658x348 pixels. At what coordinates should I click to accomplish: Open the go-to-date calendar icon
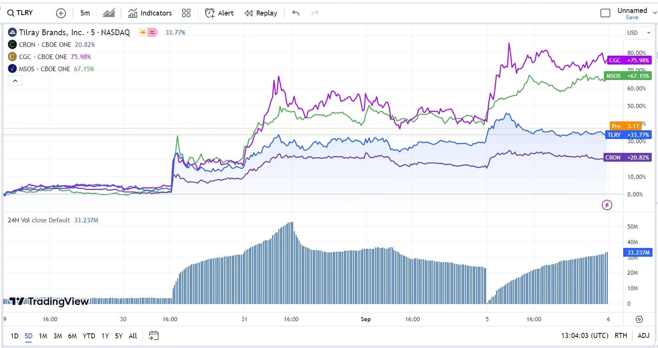pyautogui.click(x=154, y=335)
